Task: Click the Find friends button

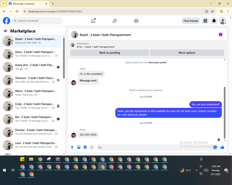Action: [x=191, y=21]
